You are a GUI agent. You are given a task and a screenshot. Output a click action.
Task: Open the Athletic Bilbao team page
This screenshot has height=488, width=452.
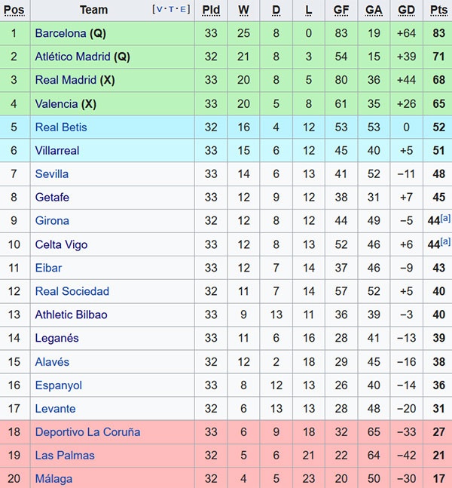[x=71, y=315]
